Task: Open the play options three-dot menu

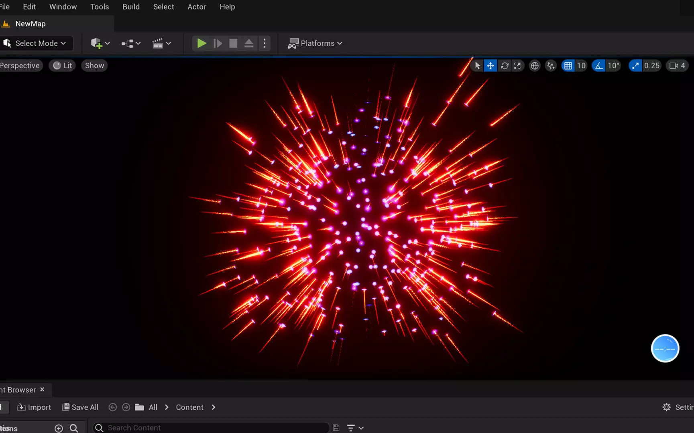Action: click(265, 43)
